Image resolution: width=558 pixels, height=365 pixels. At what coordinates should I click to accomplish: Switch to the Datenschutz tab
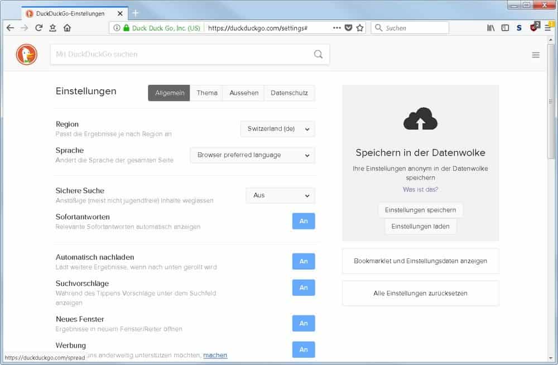coord(289,93)
